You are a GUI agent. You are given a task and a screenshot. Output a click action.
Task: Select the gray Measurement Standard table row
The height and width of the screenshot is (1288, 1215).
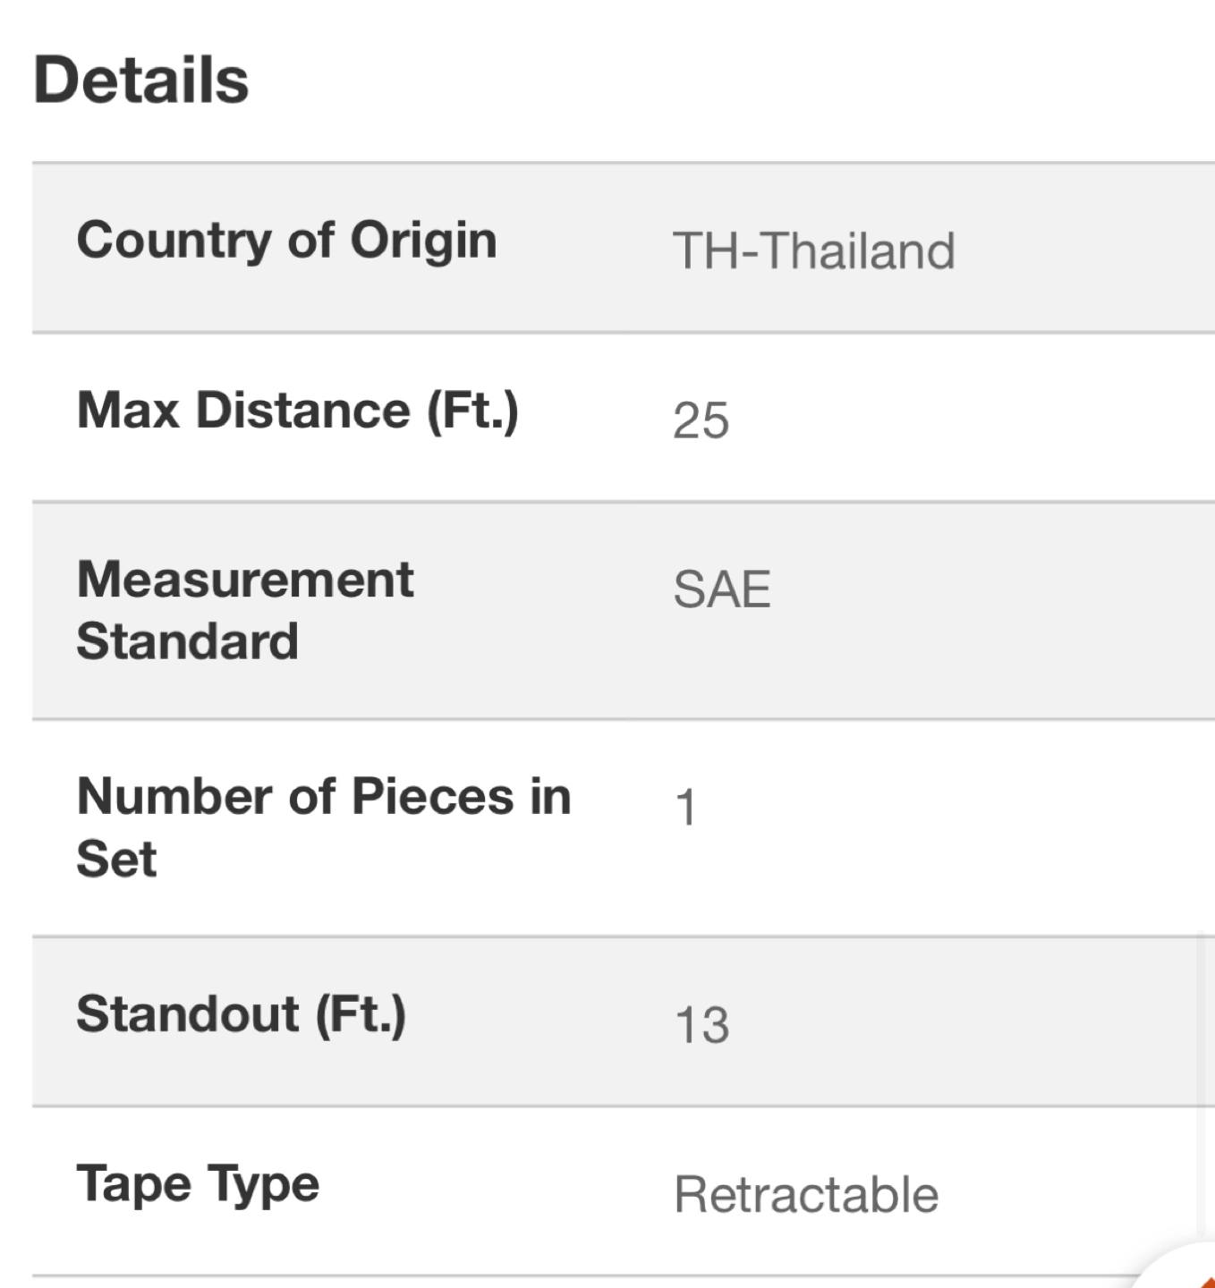coord(624,611)
